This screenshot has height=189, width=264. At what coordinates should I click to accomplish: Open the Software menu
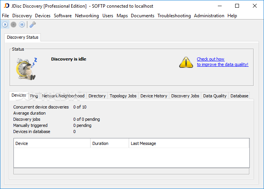[x=63, y=16]
